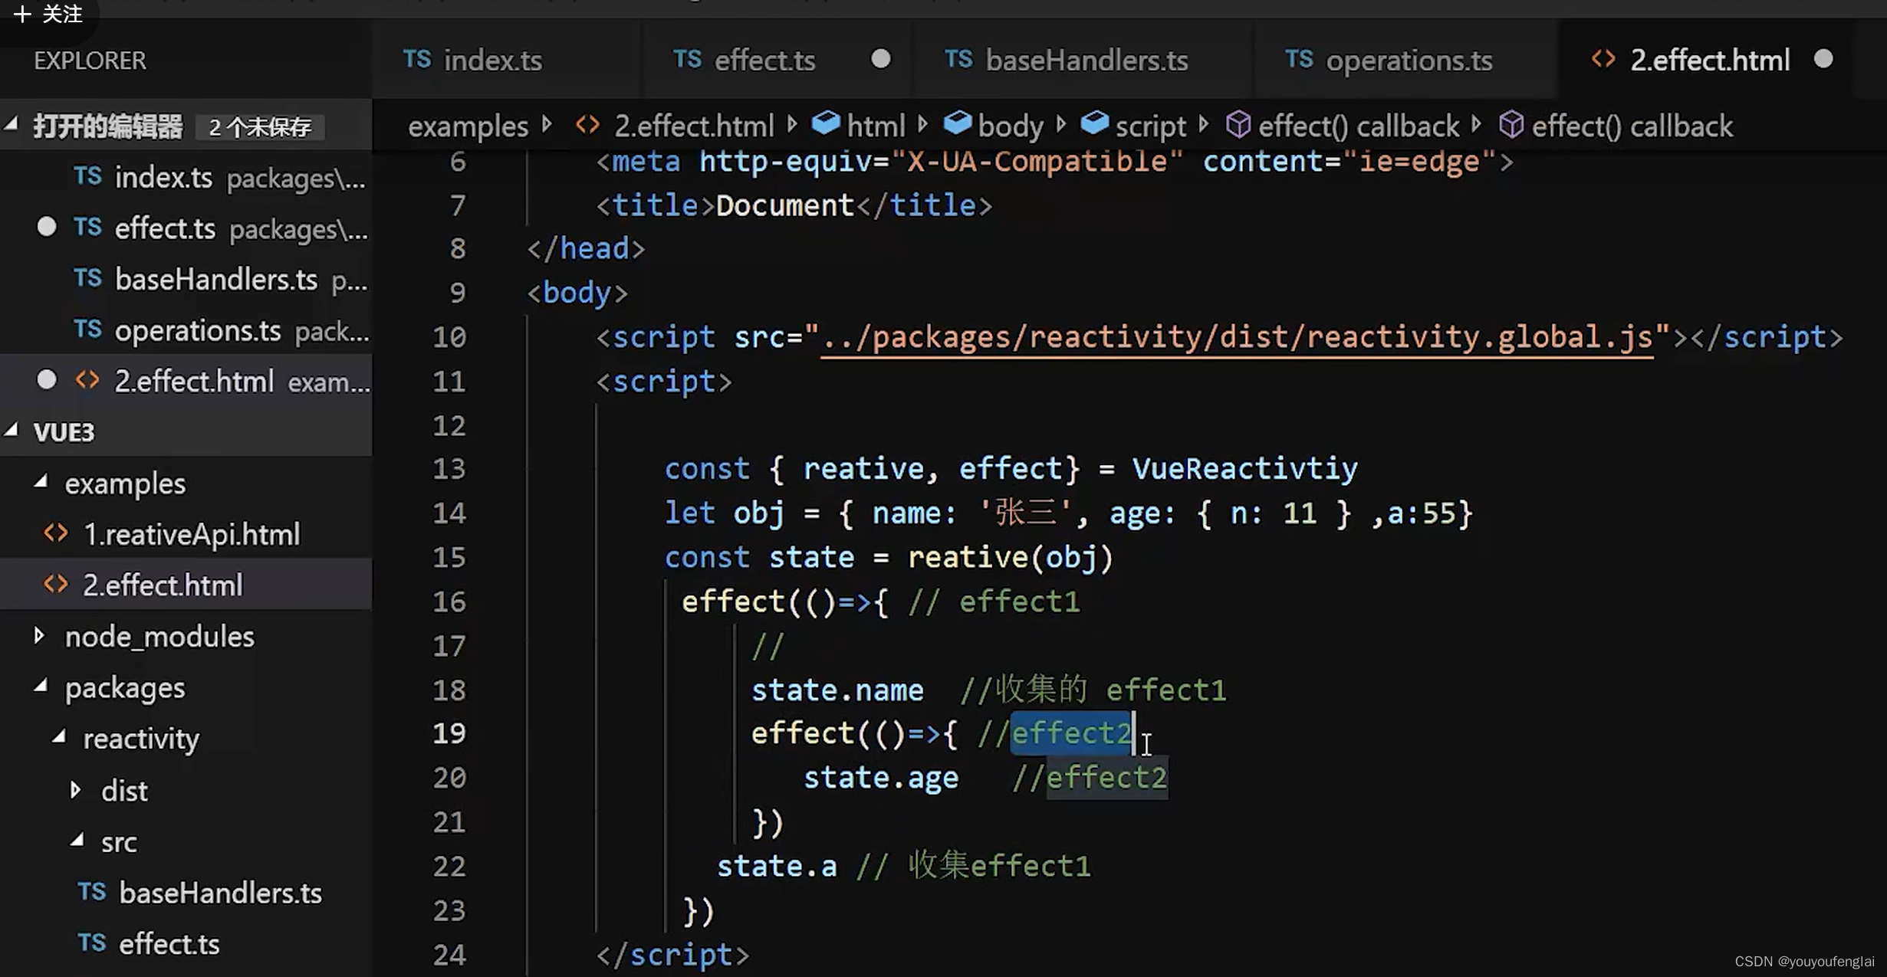This screenshot has height=977, width=1887.
Task: Open baseHandlers.ts in open editors list
Action: (x=186, y=280)
